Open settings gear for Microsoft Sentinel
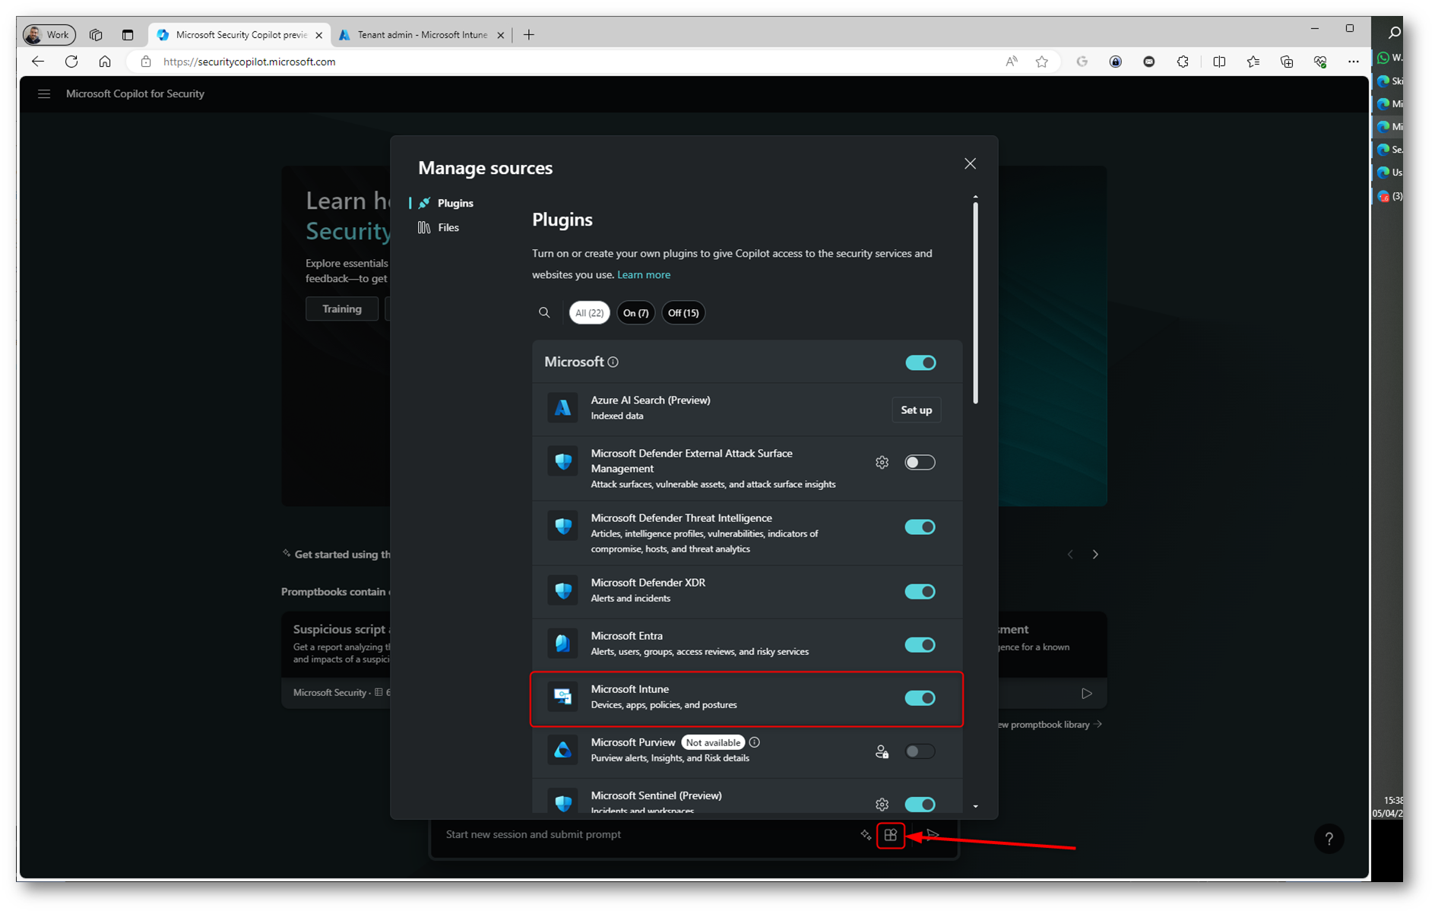1435x914 pixels. (882, 804)
